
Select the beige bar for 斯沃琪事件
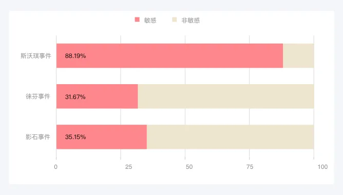point(298,56)
